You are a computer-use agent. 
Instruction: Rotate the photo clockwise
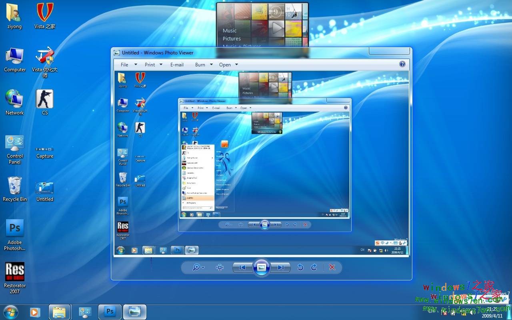point(314,267)
